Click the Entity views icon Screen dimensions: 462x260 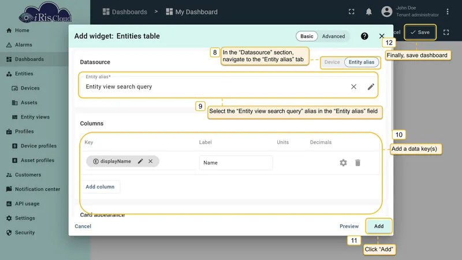click(15, 117)
